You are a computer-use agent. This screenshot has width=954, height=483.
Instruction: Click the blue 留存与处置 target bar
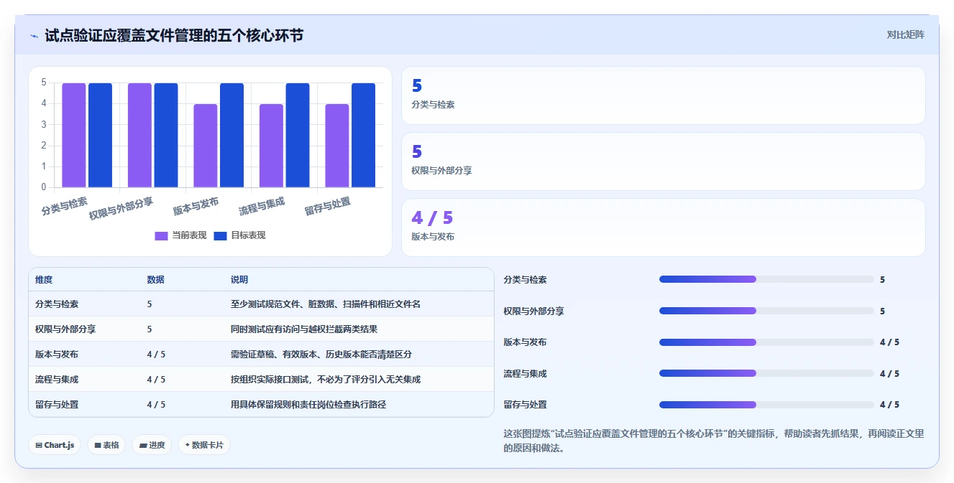click(x=364, y=136)
